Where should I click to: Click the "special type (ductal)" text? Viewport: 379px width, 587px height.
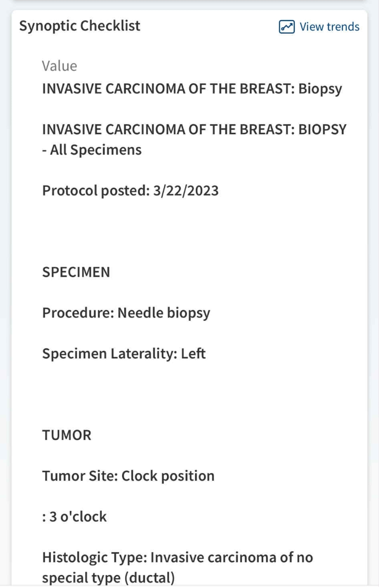click(x=108, y=578)
